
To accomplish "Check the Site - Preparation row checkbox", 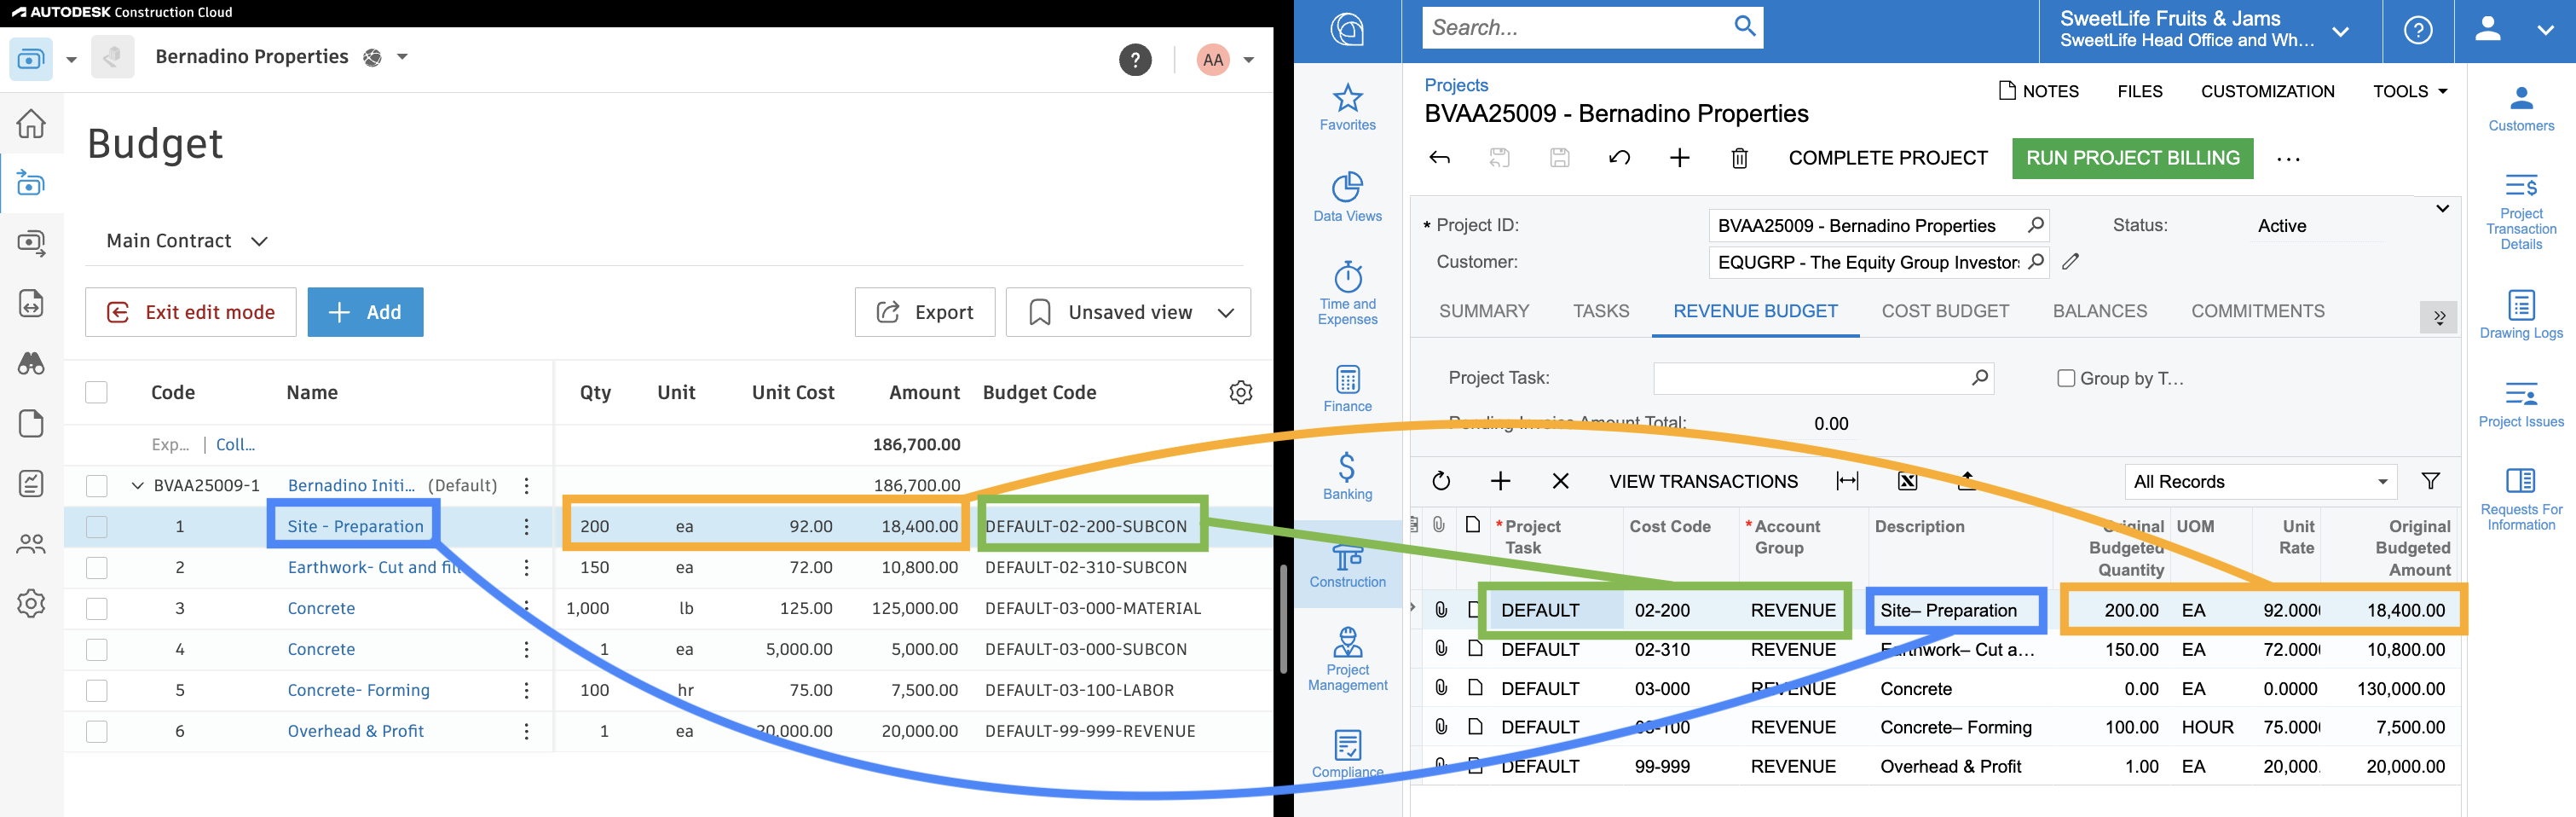I will (96, 526).
